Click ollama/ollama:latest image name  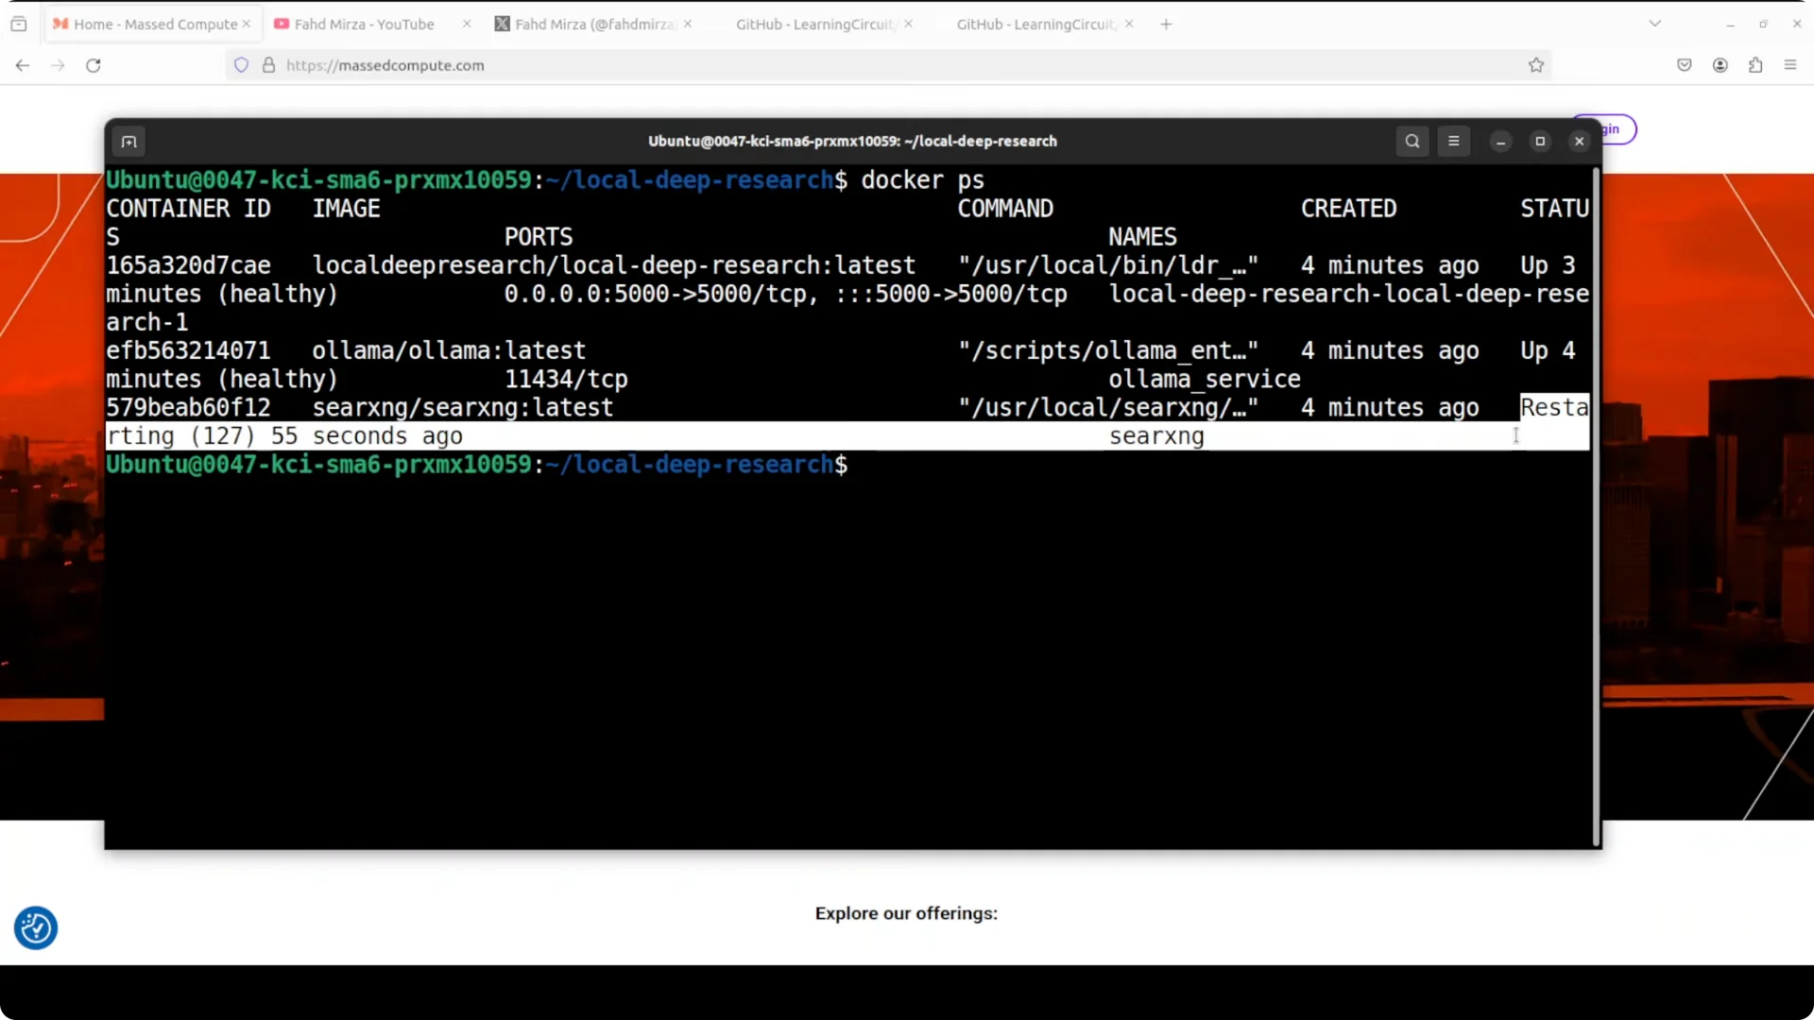[449, 350]
